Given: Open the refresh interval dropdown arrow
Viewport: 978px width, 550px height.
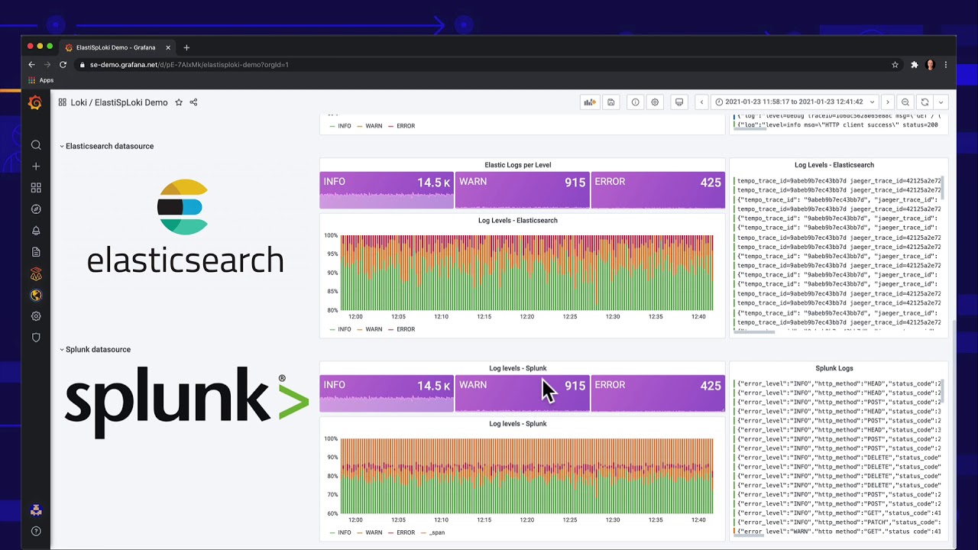Looking at the screenshot, I should (x=941, y=102).
